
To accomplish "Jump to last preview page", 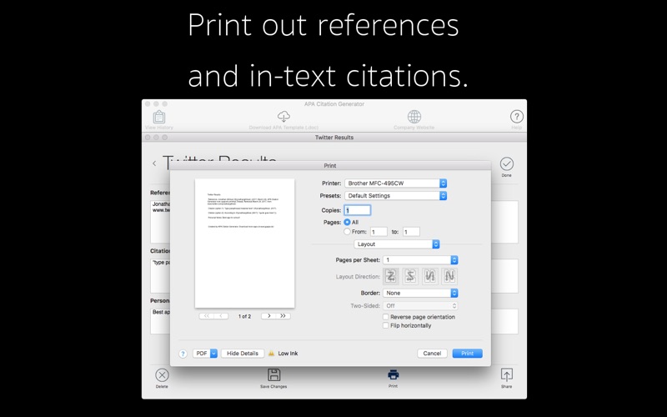I will coord(283,316).
